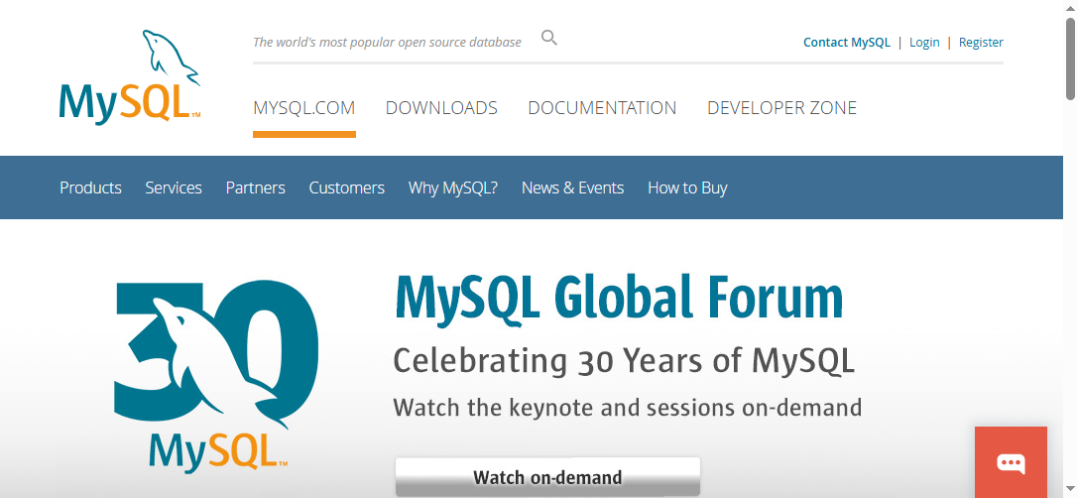Click the search magnifier icon
The image size is (1078, 498).
point(549,39)
